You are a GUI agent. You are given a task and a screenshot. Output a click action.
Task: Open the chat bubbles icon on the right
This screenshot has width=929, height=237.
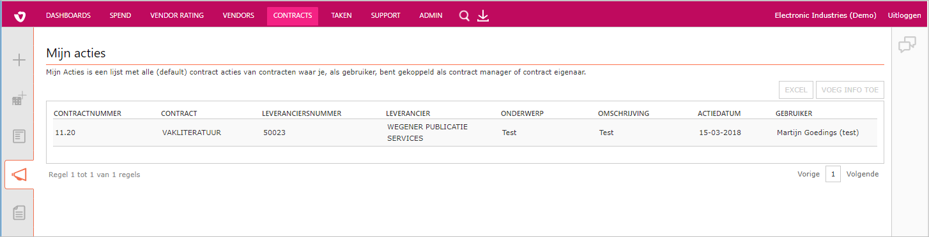[x=907, y=45]
